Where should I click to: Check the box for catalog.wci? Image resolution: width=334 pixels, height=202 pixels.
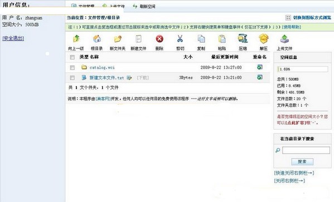[x=72, y=68]
